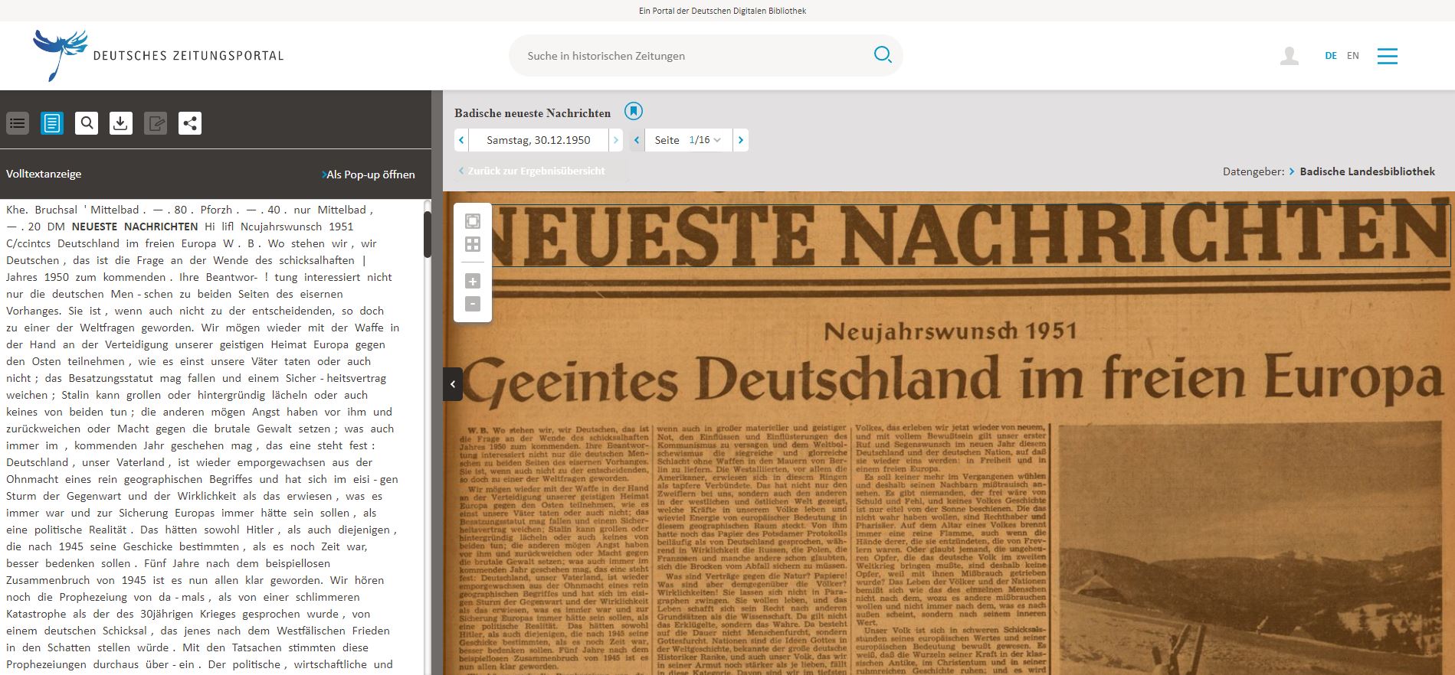Click the Neujahrswunsch 1951 heading on page
Image resolution: width=1455 pixels, height=675 pixels.
coord(950,331)
